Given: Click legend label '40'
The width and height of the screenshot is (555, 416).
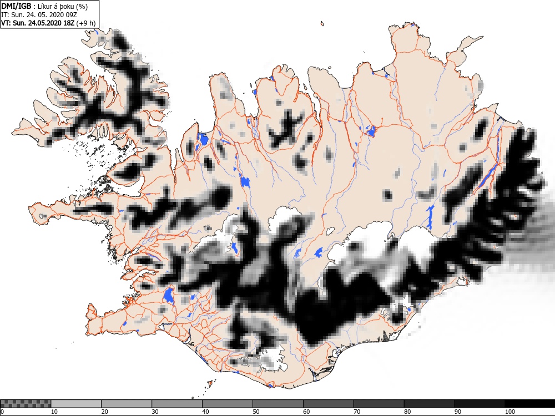Looking at the screenshot, I should [206, 412].
